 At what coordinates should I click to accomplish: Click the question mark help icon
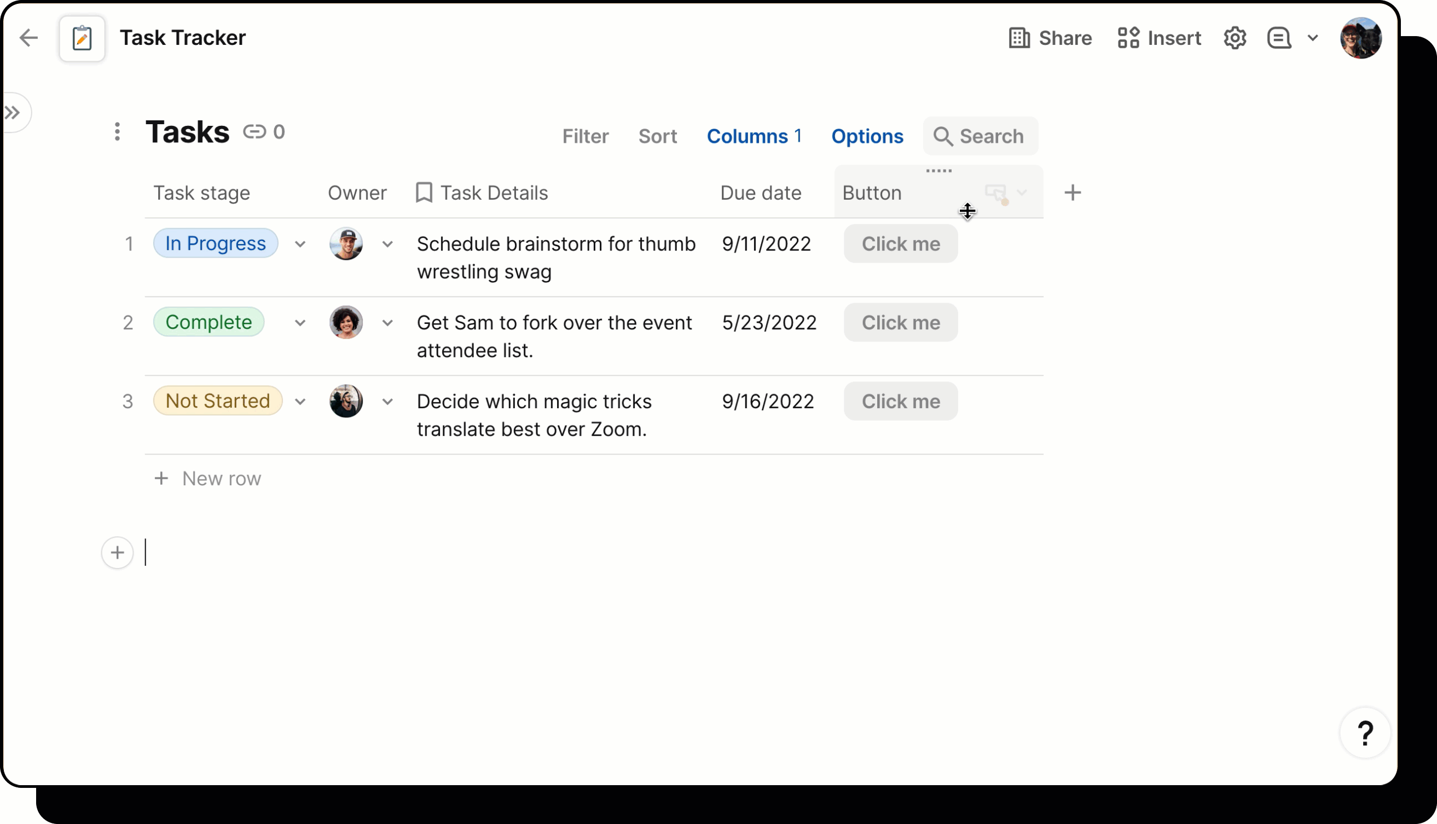coord(1365,733)
